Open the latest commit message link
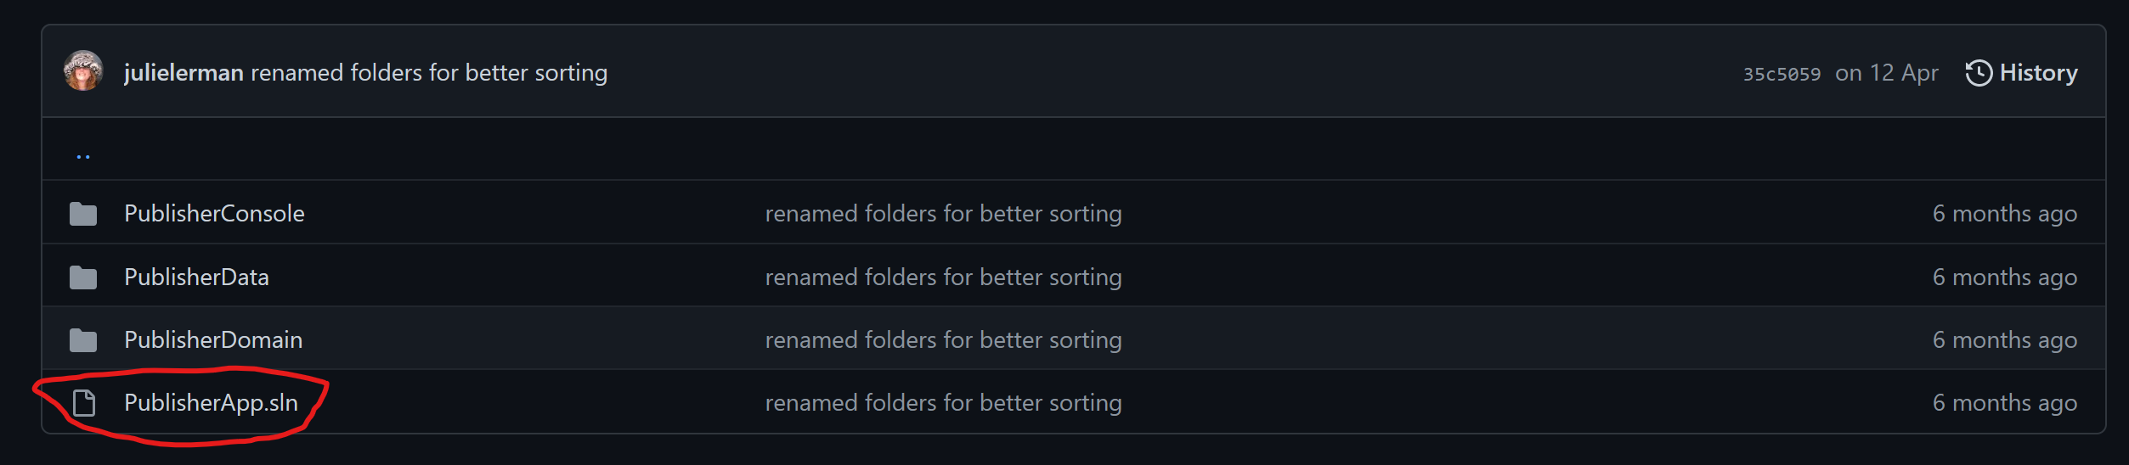 [x=429, y=73]
